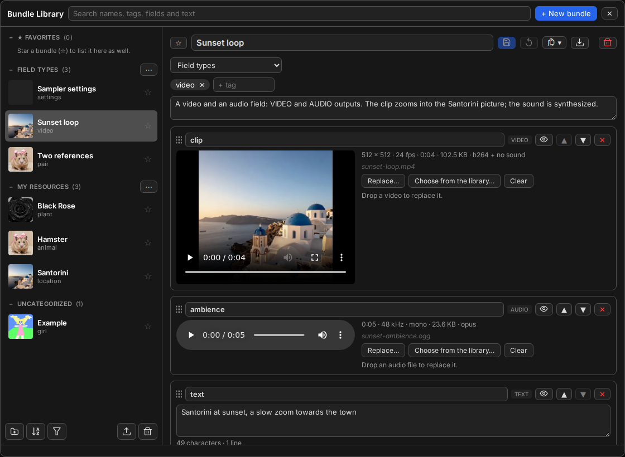Open the video player more options menu
The width and height of the screenshot is (625, 457).
click(x=341, y=257)
